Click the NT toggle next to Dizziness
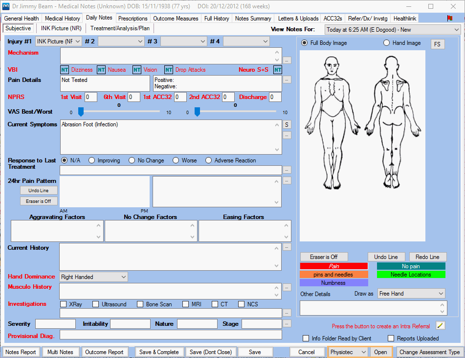The height and width of the screenshot is (358, 465). (x=65, y=70)
